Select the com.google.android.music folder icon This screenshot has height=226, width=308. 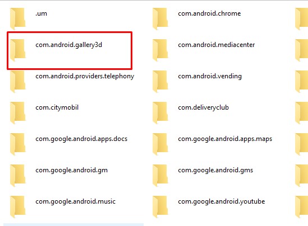pyautogui.click(x=18, y=206)
